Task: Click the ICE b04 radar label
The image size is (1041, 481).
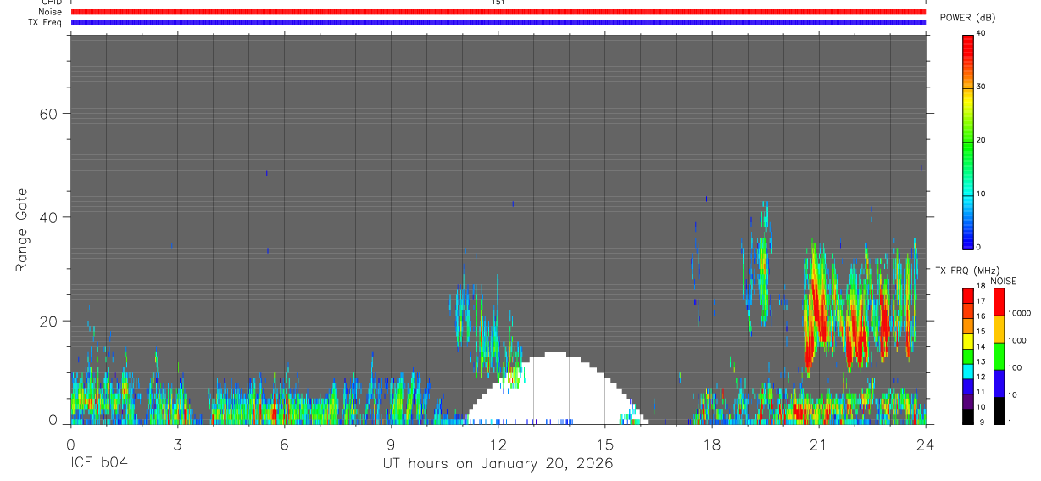Action: tap(98, 464)
